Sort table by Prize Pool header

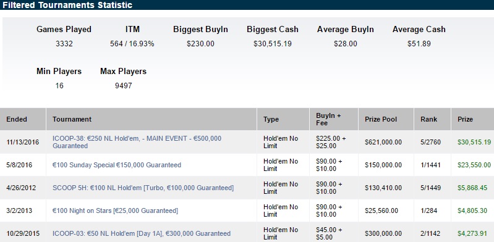(381, 119)
